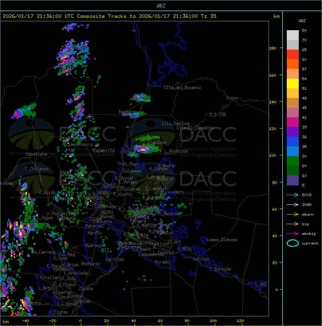Viewport: 322px width, 326px height.
Task: Click the MENDOZA city label
Action: pyautogui.click(x=94, y=198)
